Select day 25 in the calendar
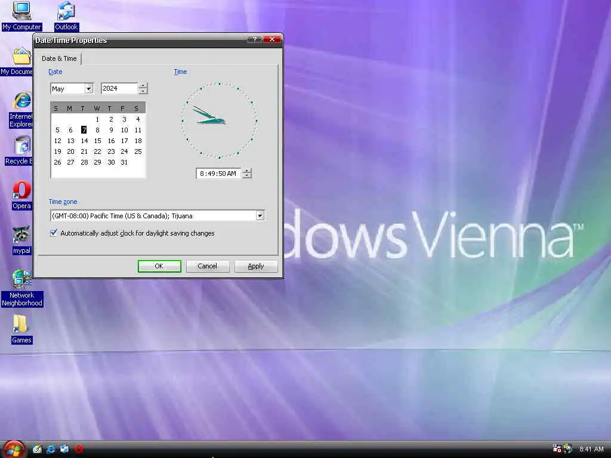 coord(138,151)
